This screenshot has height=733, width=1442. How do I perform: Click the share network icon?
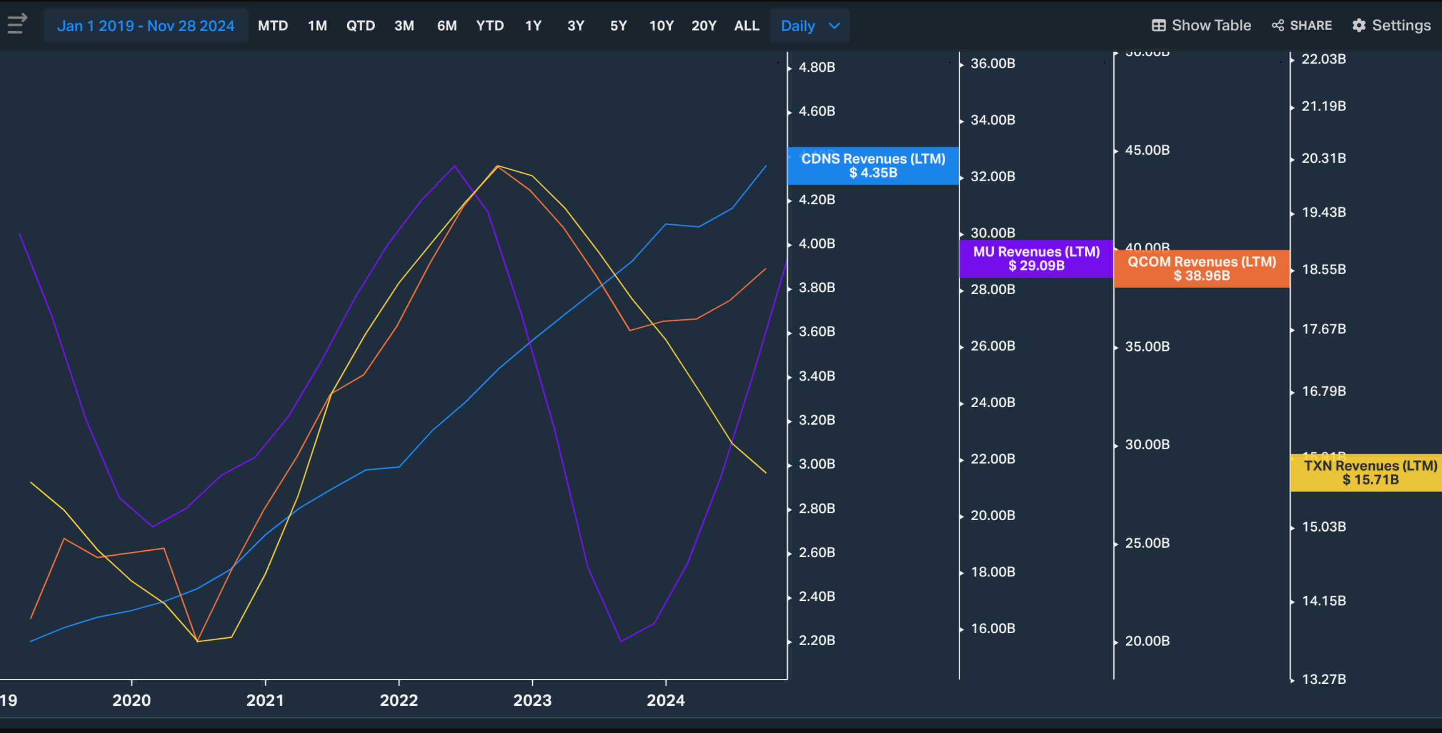pos(1277,26)
